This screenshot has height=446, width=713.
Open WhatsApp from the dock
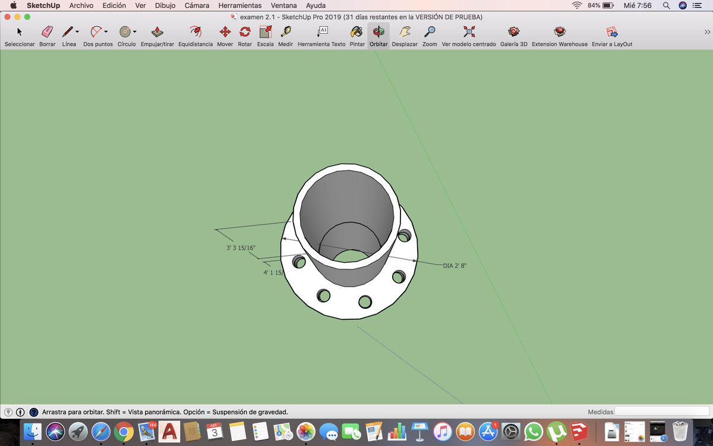coord(534,431)
